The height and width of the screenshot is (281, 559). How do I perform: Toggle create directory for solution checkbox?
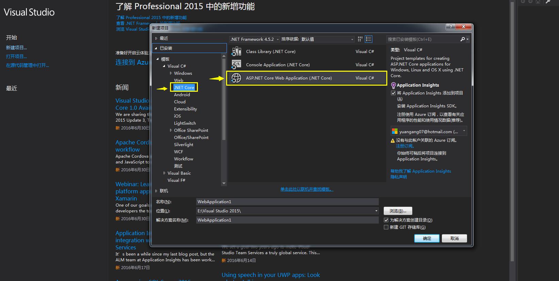(386, 220)
